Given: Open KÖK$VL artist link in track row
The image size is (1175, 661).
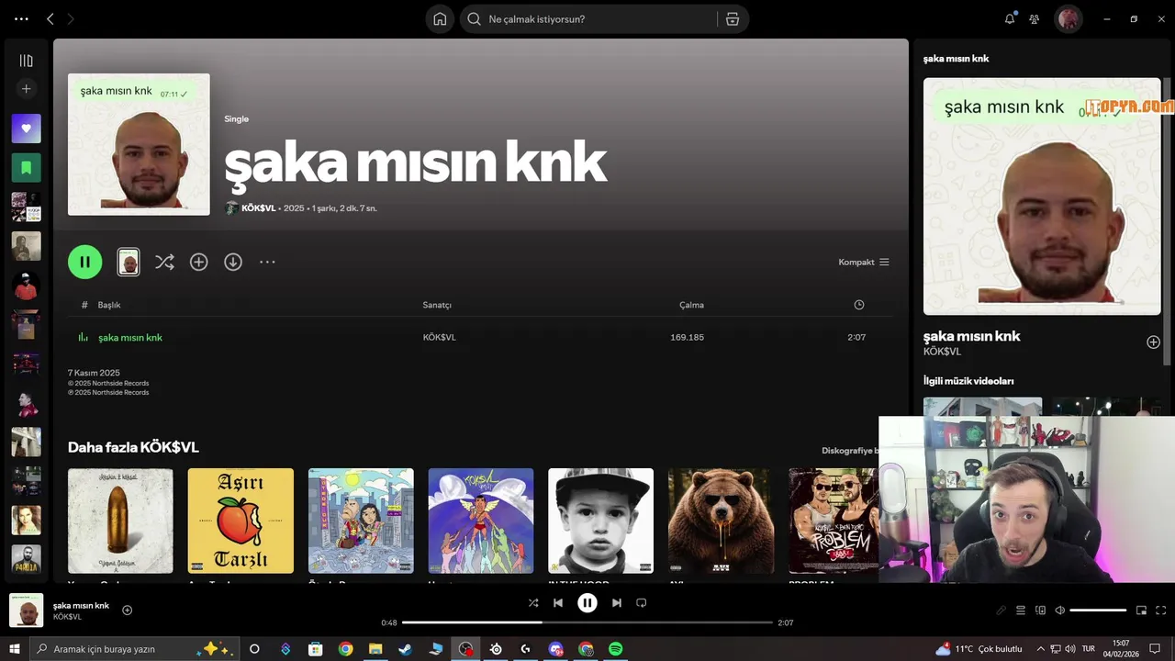Looking at the screenshot, I should (440, 338).
